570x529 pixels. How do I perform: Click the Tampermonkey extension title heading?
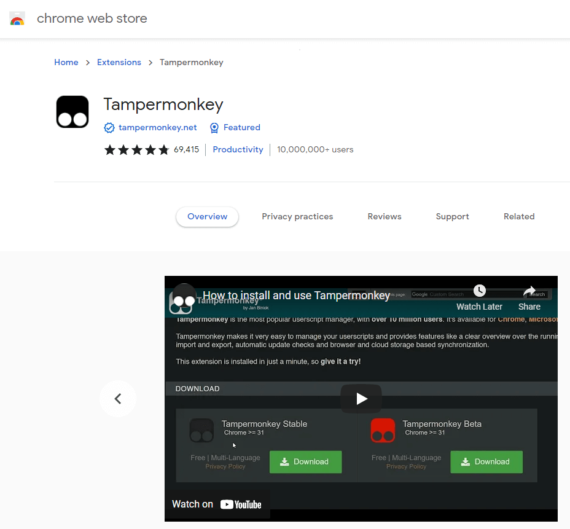click(x=163, y=104)
